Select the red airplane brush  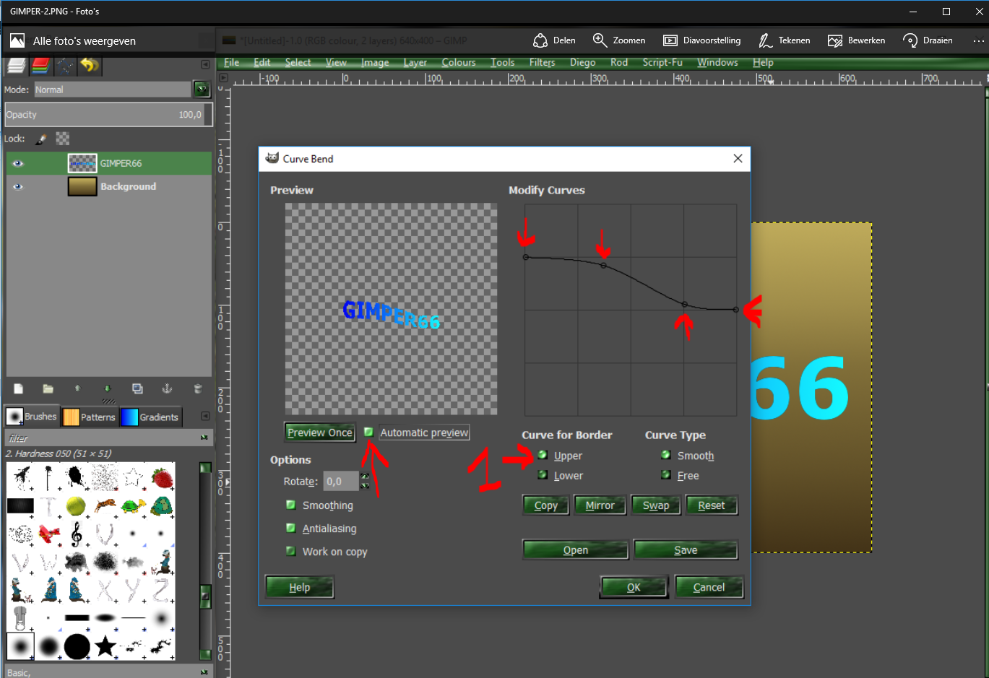coord(48,534)
